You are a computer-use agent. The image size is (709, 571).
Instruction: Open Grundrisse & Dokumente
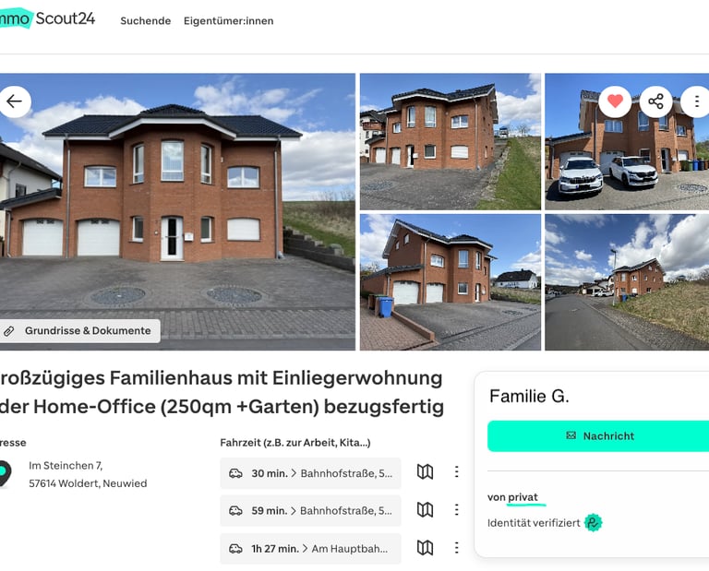point(79,330)
